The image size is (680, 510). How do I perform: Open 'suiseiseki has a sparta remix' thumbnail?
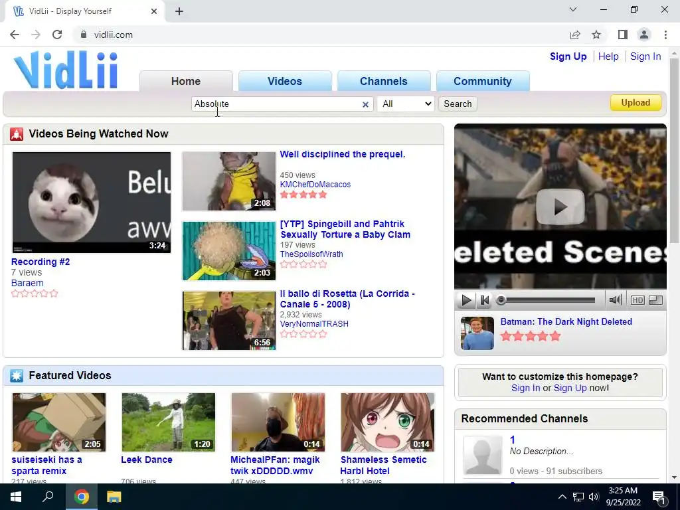coord(59,422)
